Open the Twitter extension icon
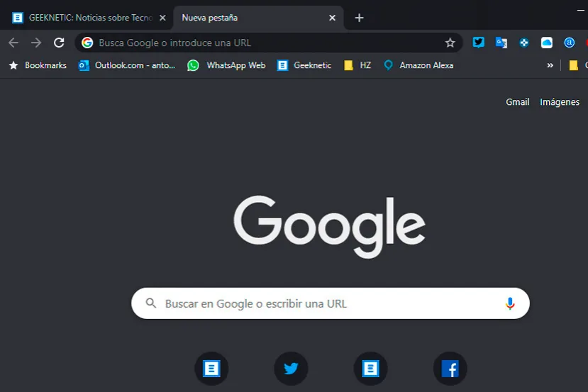The image size is (588, 392). click(x=479, y=43)
